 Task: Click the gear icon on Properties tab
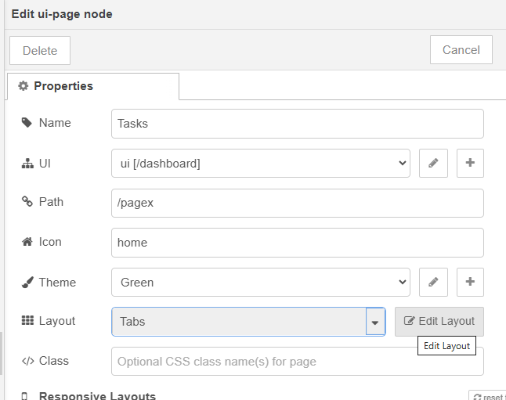click(x=23, y=86)
